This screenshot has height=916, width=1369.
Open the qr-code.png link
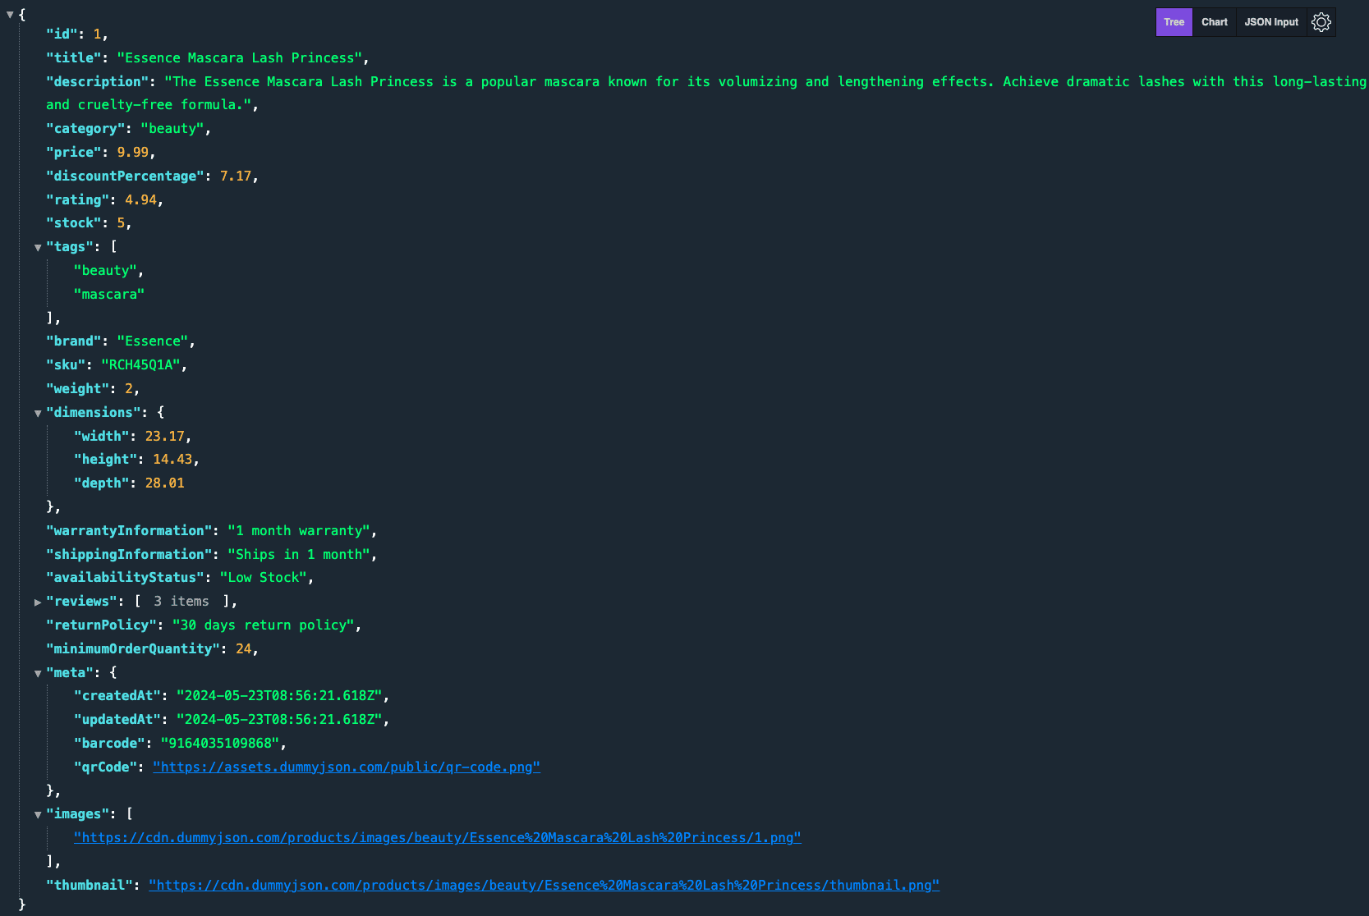click(347, 767)
